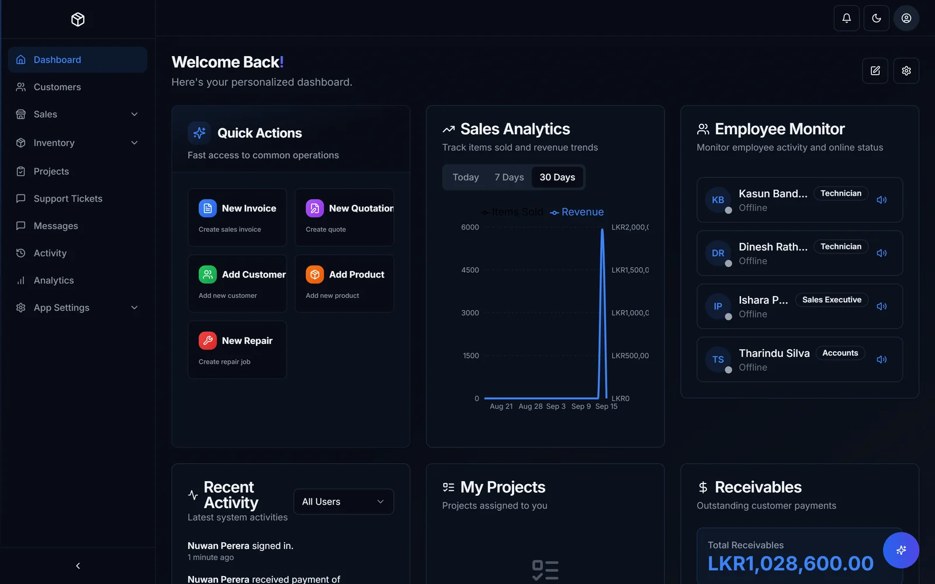Click the Inventory box icon in sidebar
The image size is (935, 584).
(x=21, y=143)
